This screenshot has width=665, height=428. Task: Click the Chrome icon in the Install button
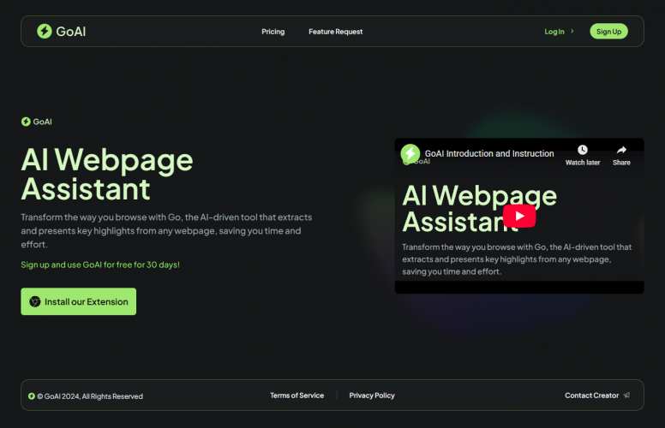[x=35, y=301]
